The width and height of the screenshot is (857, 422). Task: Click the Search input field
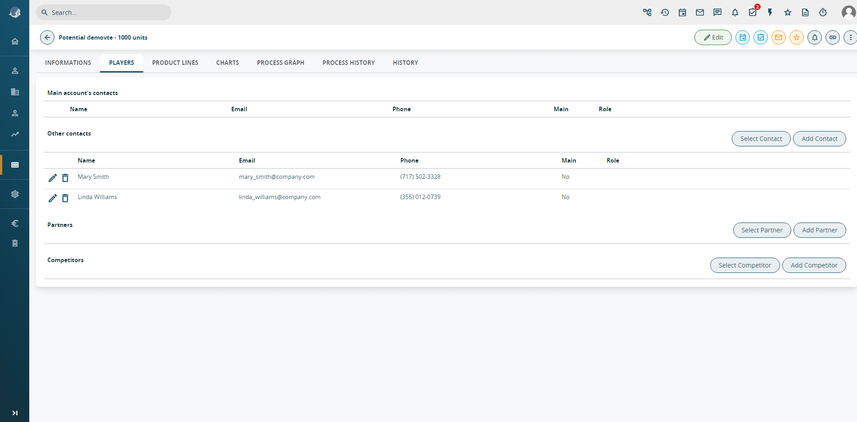(x=104, y=13)
